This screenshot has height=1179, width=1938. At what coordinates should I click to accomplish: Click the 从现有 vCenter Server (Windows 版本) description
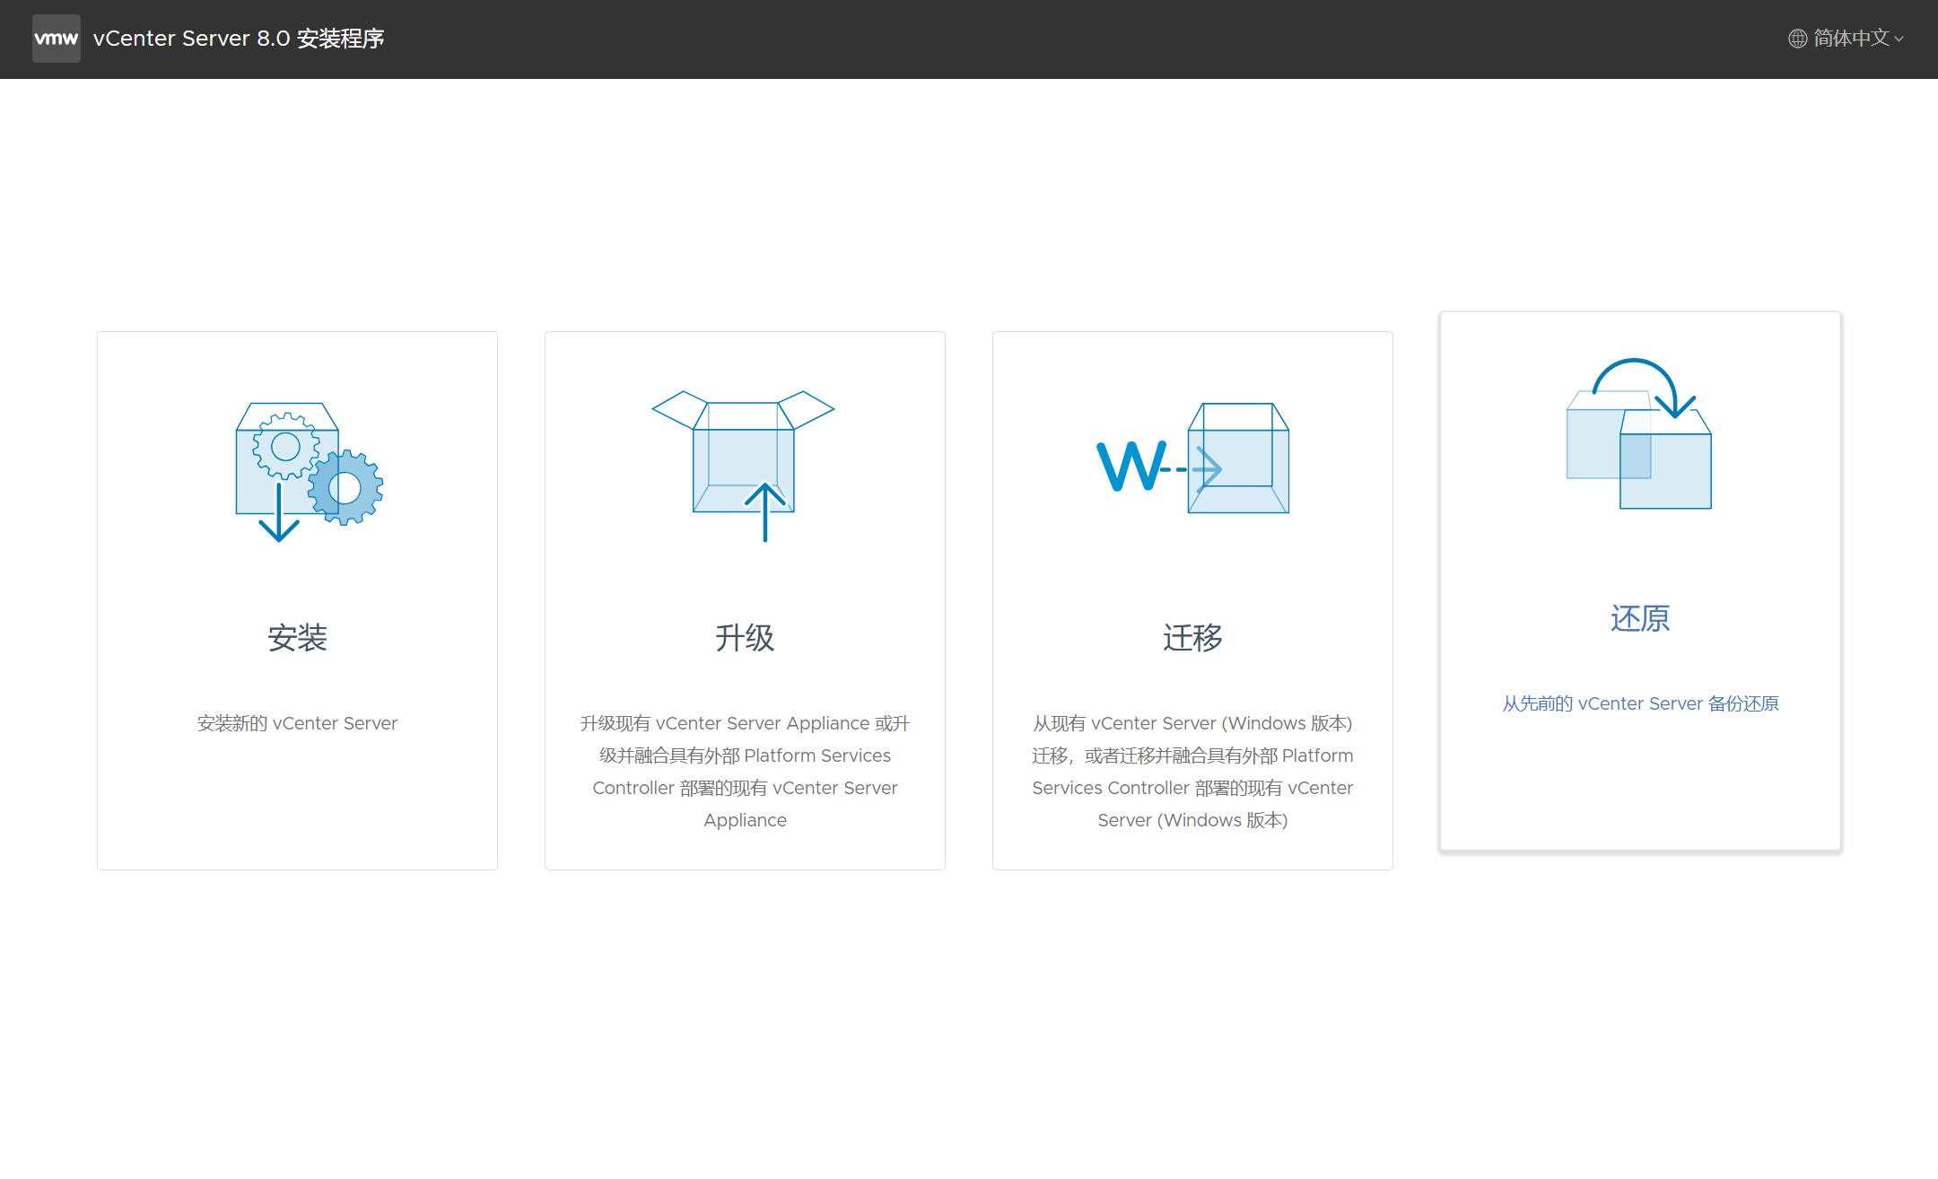pos(1192,772)
